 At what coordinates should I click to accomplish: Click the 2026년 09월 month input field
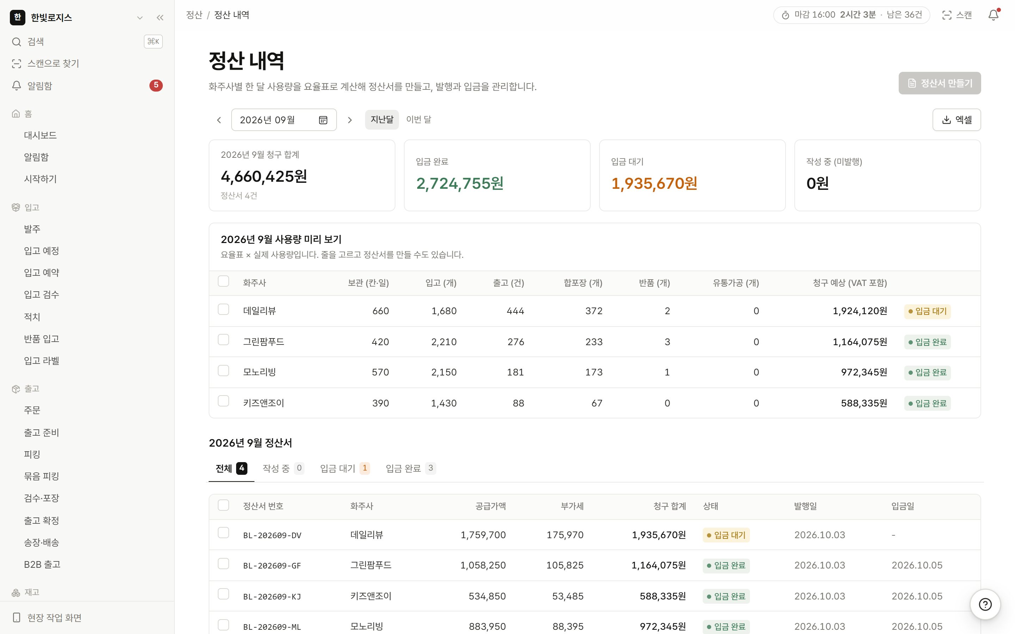tap(284, 120)
